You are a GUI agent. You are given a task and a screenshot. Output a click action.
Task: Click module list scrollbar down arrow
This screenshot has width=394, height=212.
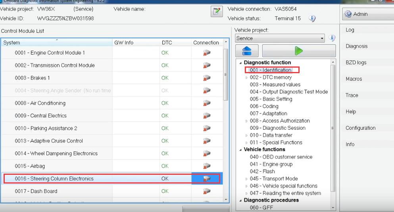pos(226,199)
